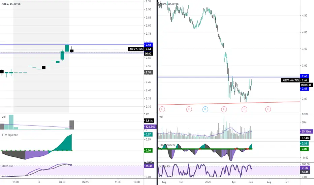Select the 71.89 Stoch RSI value label
This screenshot has width=314, height=185.
(305, 168)
